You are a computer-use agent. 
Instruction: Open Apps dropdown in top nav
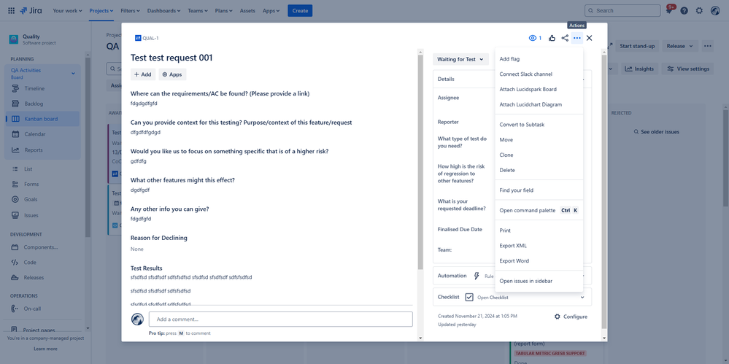click(x=271, y=10)
